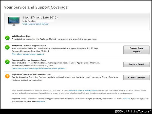
Task: Follow the submit your proof of purchase online link
Action: coord(83,90)
